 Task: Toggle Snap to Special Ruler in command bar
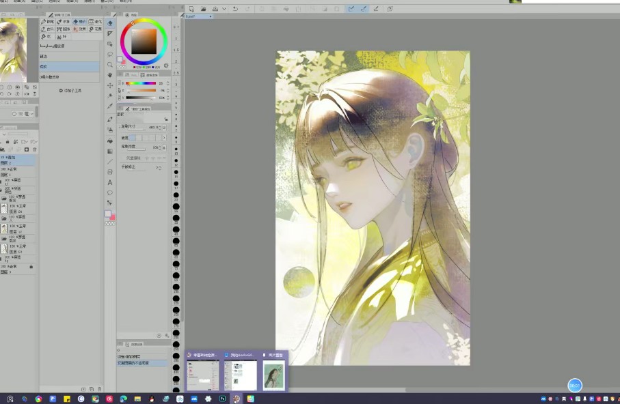pos(364,9)
